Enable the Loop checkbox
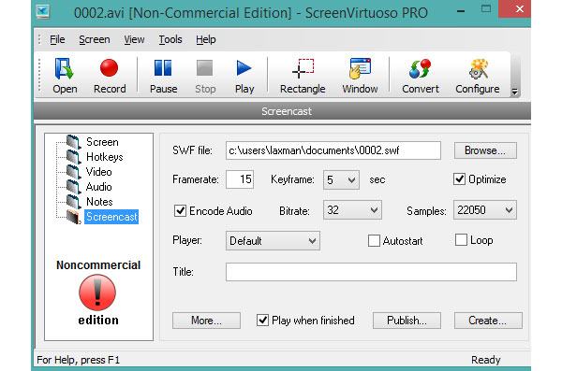562x371 pixels. pos(461,239)
